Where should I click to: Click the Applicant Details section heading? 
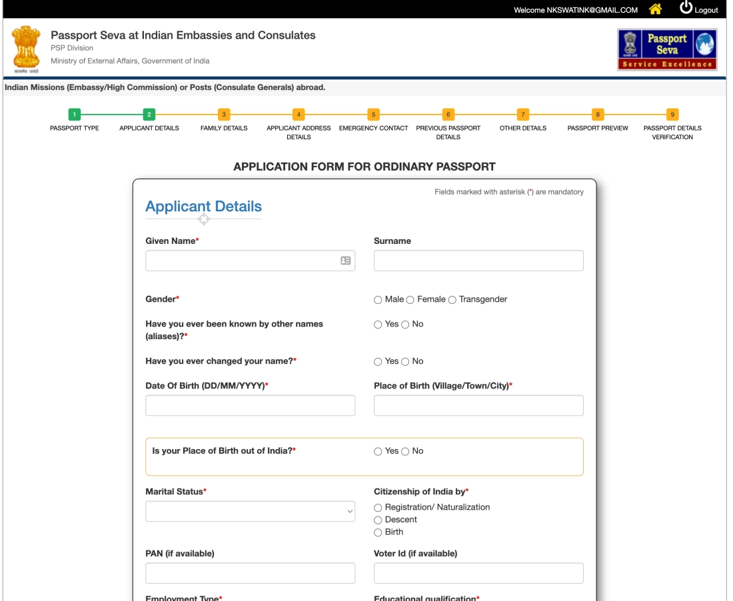pyautogui.click(x=203, y=207)
